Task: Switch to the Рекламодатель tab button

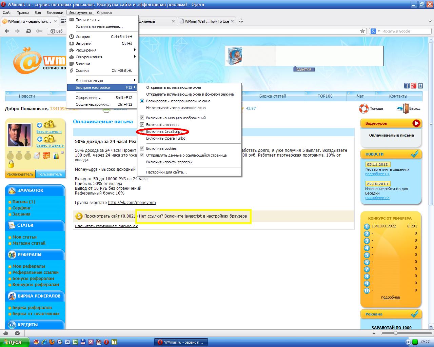Action: (20, 174)
